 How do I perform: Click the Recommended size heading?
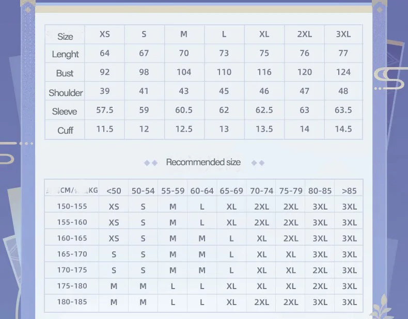point(203,162)
